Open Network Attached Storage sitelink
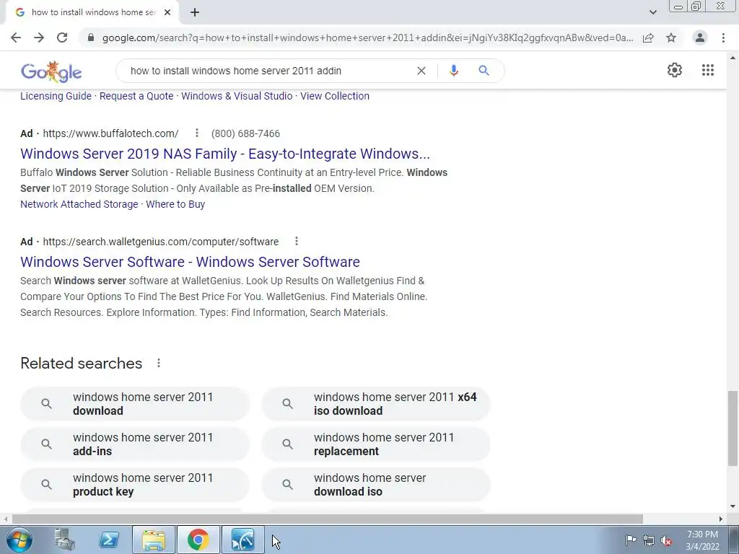Image resolution: width=739 pixels, height=554 pixels. tap(79, 204)
